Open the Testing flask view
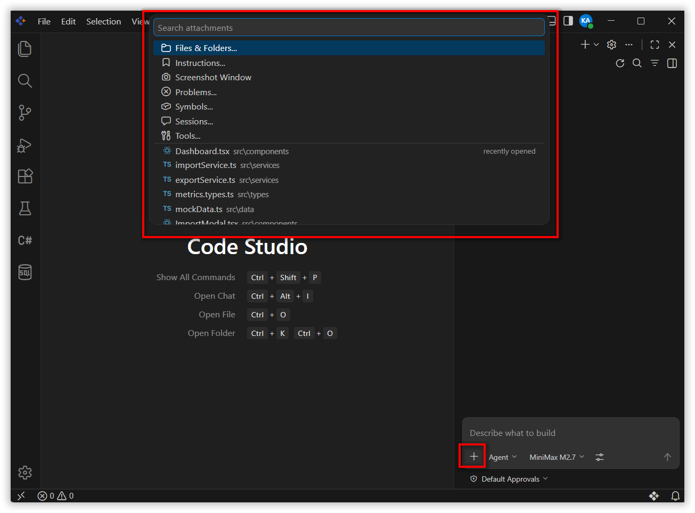This screenshot has height=513, width=695. coord(25,208)
